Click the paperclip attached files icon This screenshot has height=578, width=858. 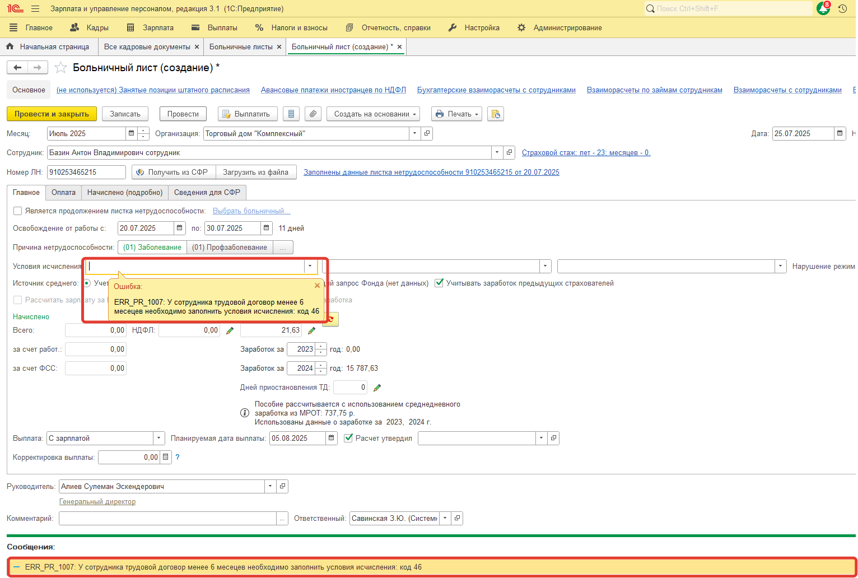(x=313, y=114)
